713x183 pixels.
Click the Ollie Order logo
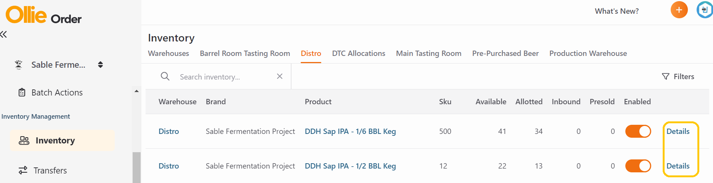pos(43,15)
